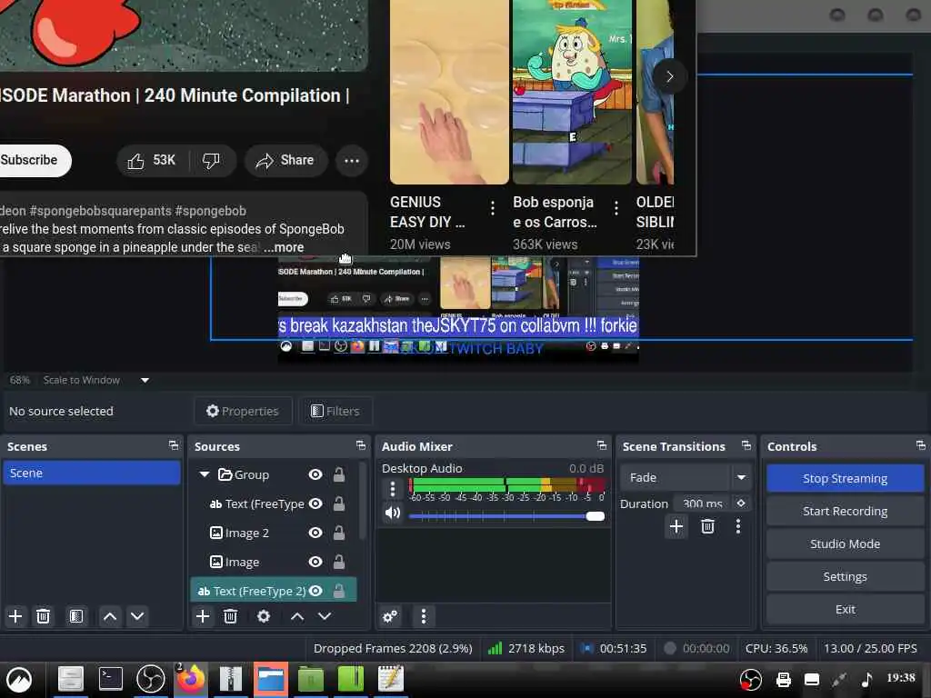Screen dimensions: 931x698
Task: Move scene up arrow in Scenes panel
Action: (x=110, y=616)
